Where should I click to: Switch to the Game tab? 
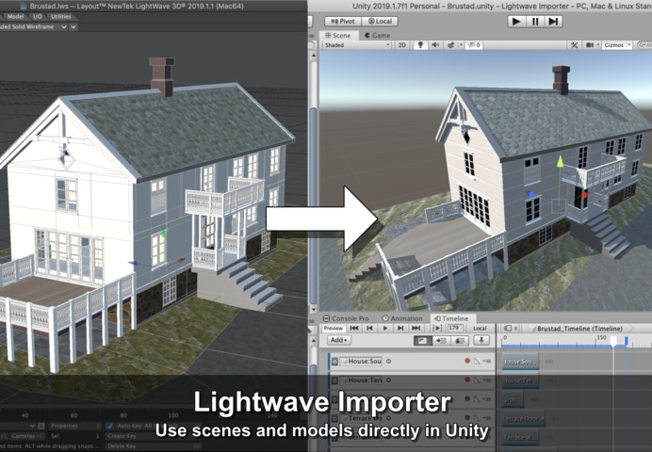(377, 36)
